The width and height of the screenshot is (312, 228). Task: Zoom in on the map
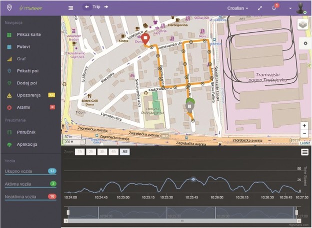click(304, 126)
